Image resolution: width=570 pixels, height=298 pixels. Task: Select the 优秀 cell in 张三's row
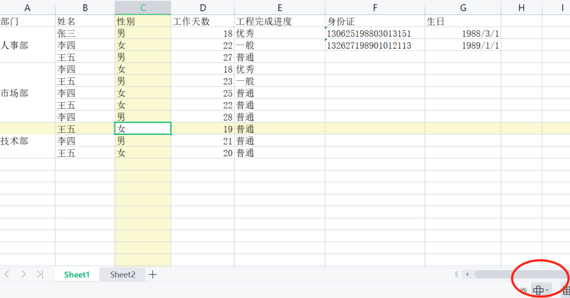280,33
